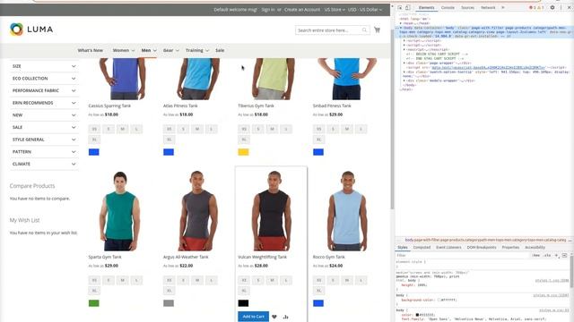Open Rocco Gym Tank product link
Image resolution: width=574 pixels, height=322 pixels.
[x=329, y=257]
